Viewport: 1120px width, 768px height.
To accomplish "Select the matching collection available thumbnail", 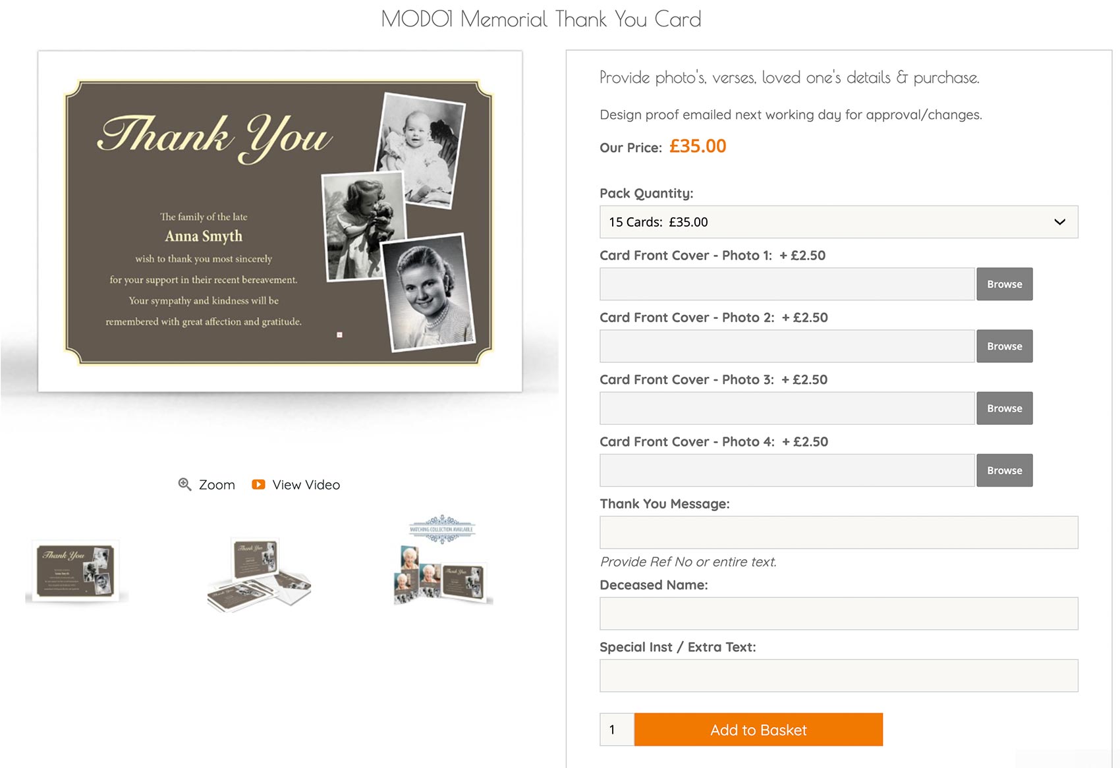I will click(442, 560).
